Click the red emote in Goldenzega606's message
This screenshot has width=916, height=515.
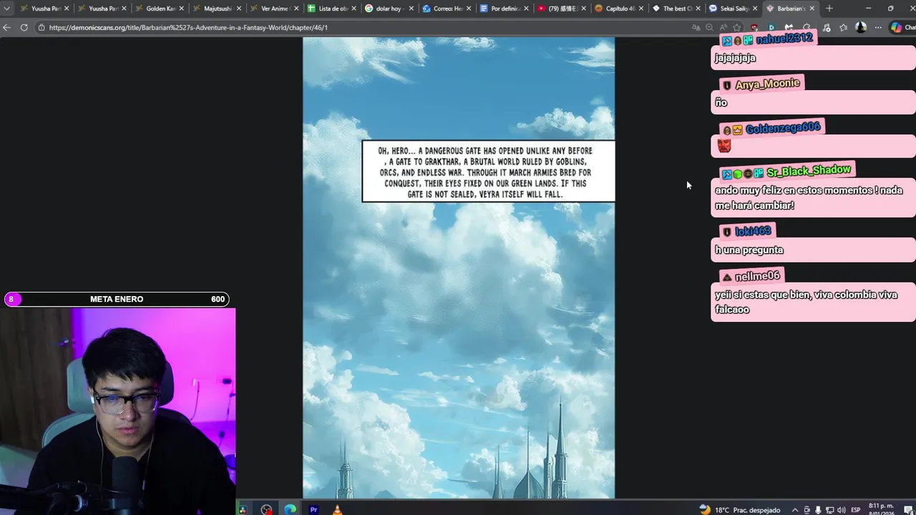(x=724, y=146)
